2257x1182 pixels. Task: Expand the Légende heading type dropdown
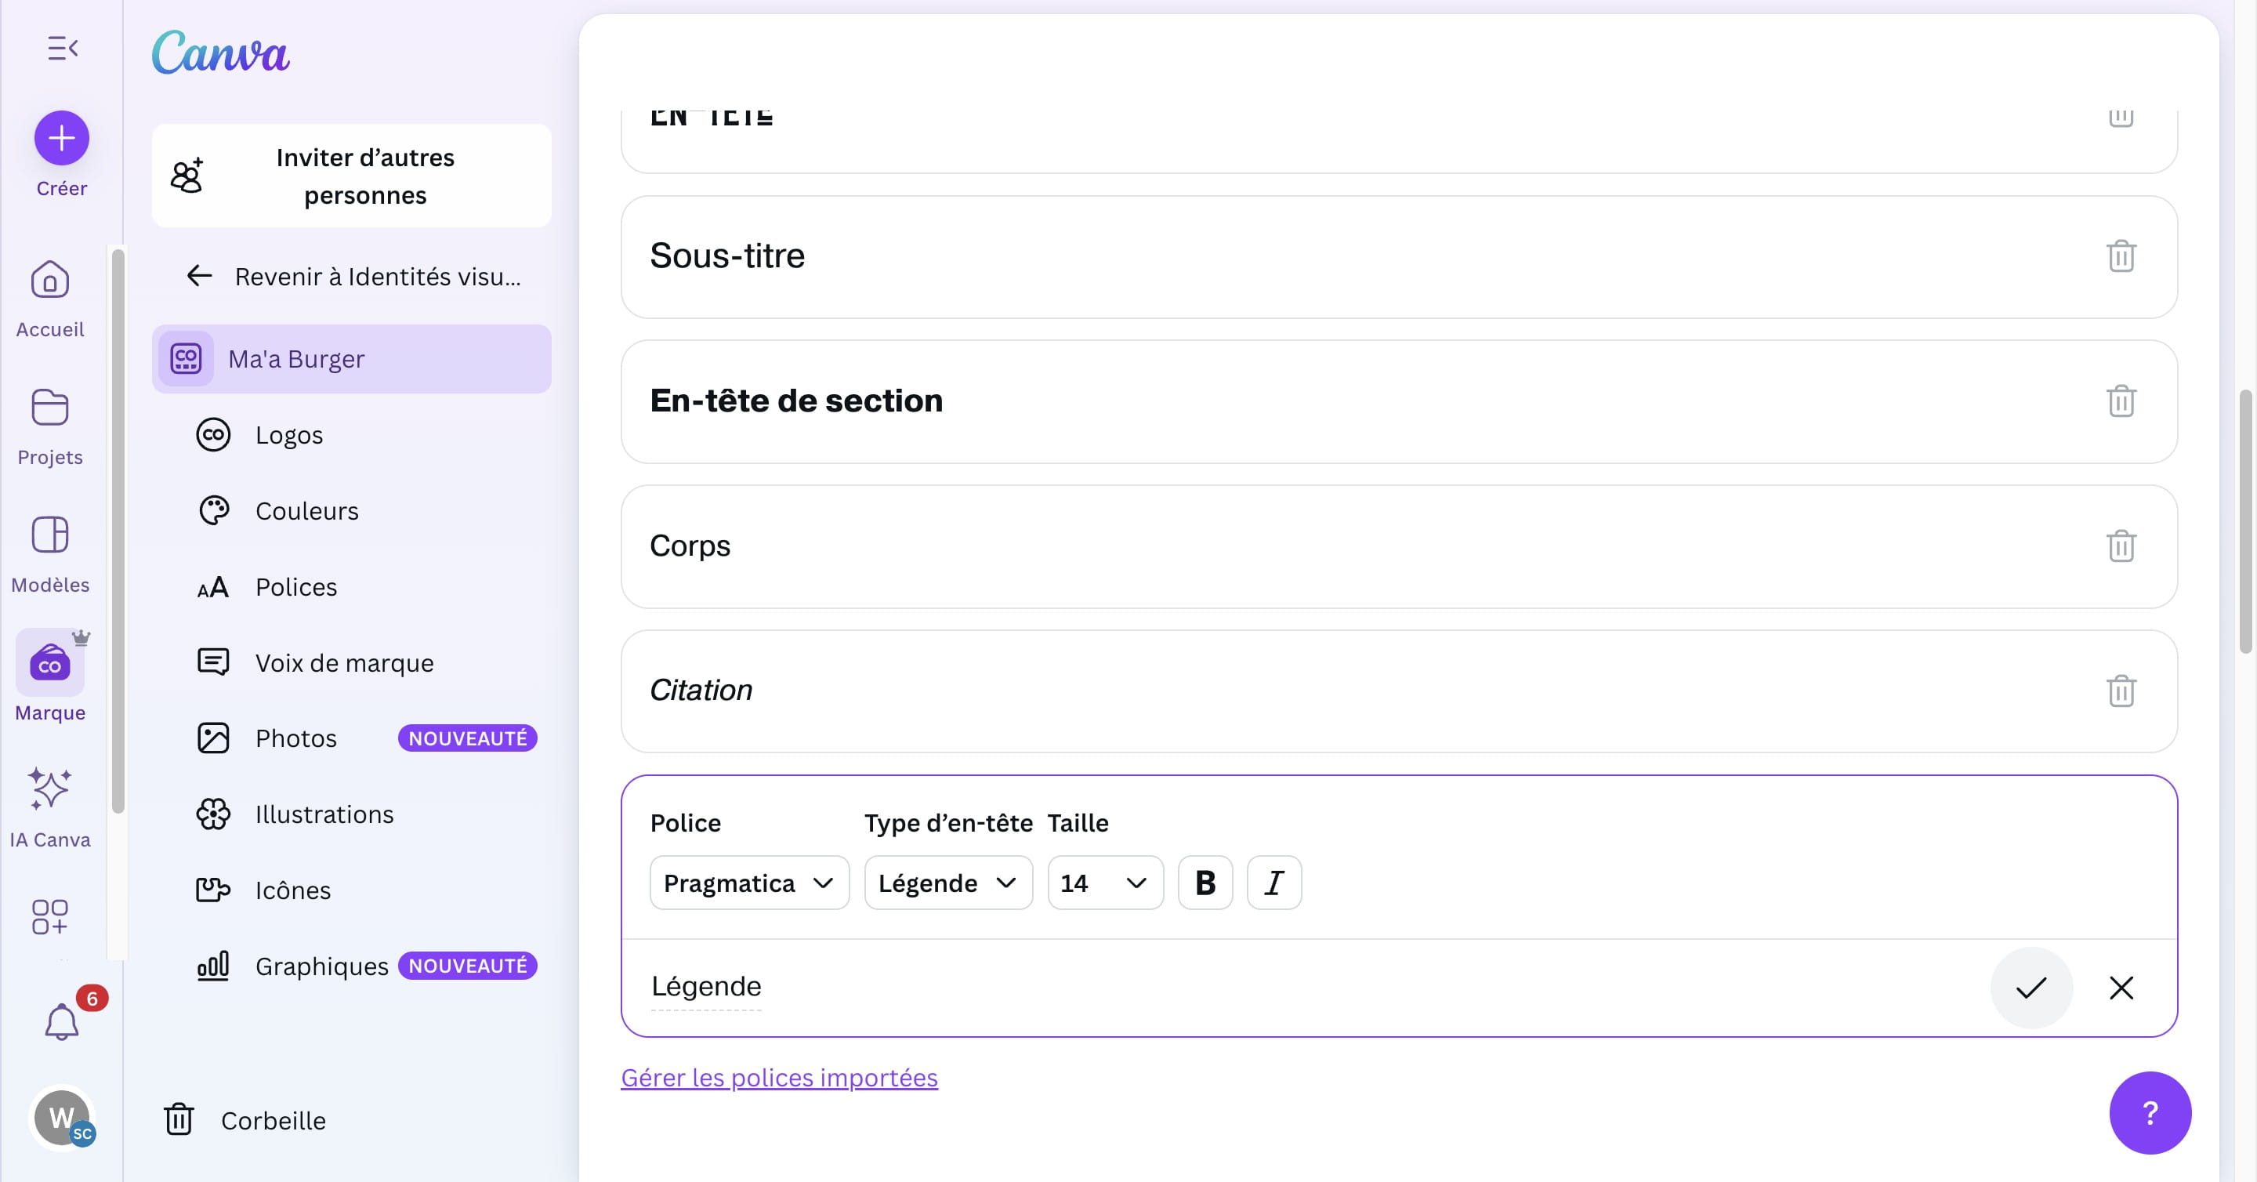point(947,883)
